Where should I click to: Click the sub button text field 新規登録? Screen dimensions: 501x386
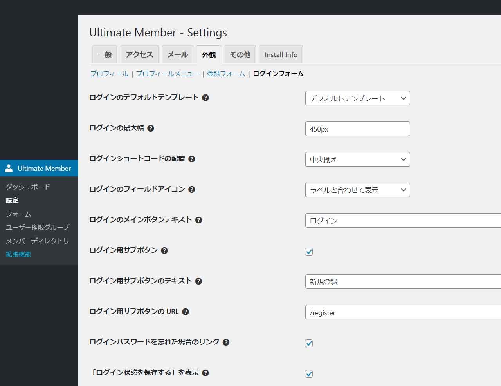(403, 282)
